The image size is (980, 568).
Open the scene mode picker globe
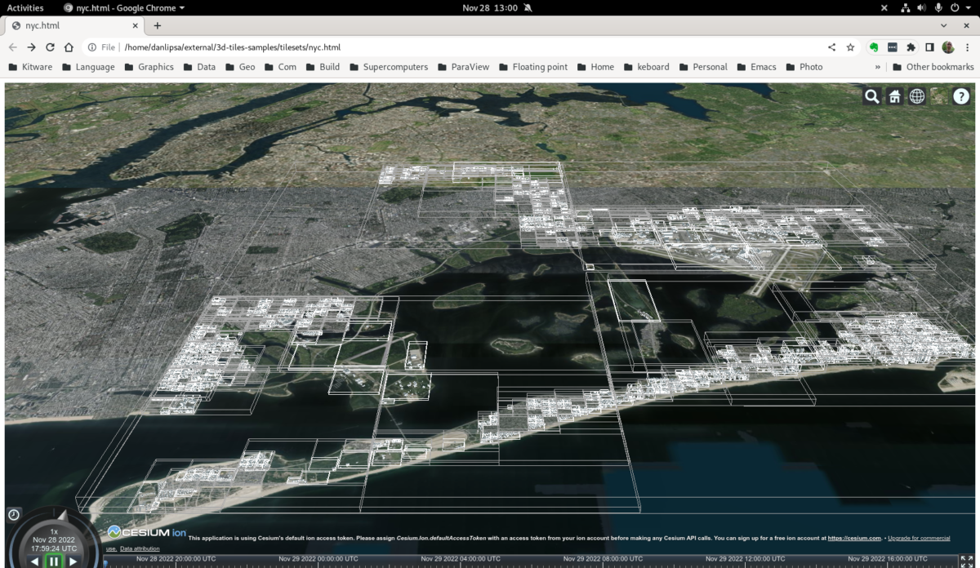point(916,95)
